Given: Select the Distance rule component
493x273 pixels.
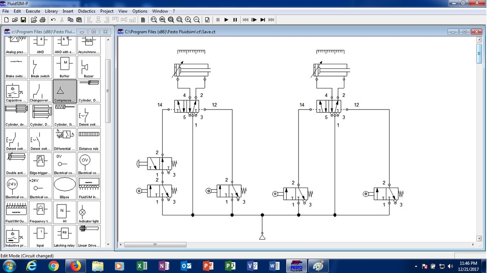Looking at the screenshot, I should click(x=89, y=140).
